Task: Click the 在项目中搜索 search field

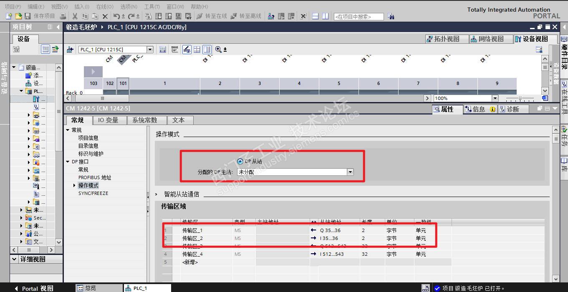Action: click(358, 17)
